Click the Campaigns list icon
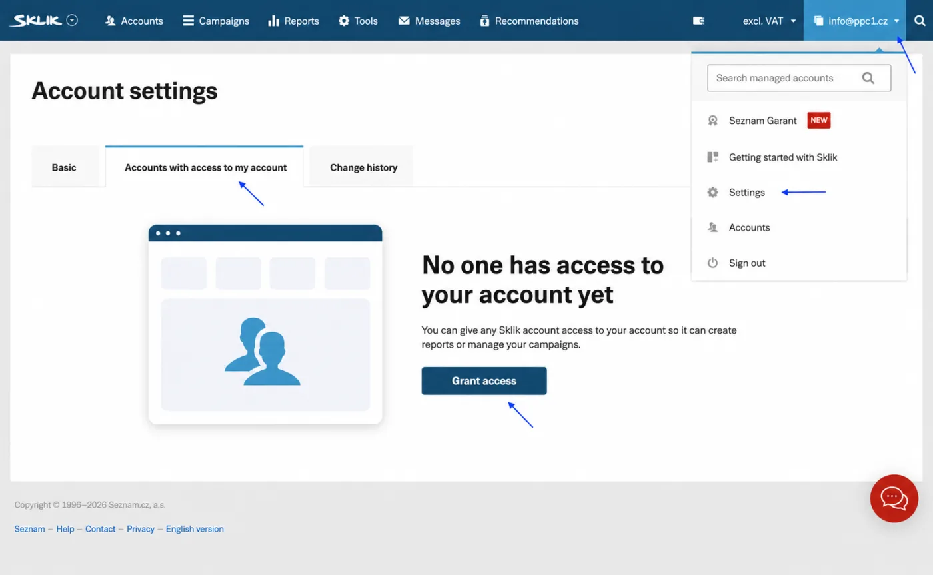Image resolution: width=933 pixels, height=575 pixels. click(x=189, y=21)
